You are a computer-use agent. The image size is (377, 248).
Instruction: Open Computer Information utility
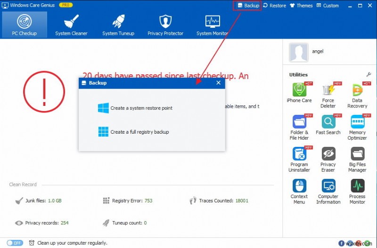(x=328, y=192)
